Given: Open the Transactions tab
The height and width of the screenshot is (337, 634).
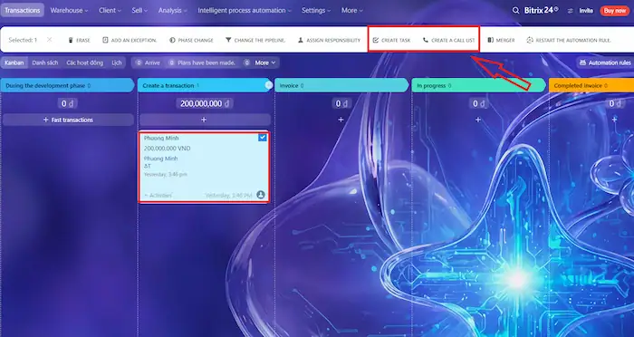Looking at the screenshot, I should tap(23, 11).
